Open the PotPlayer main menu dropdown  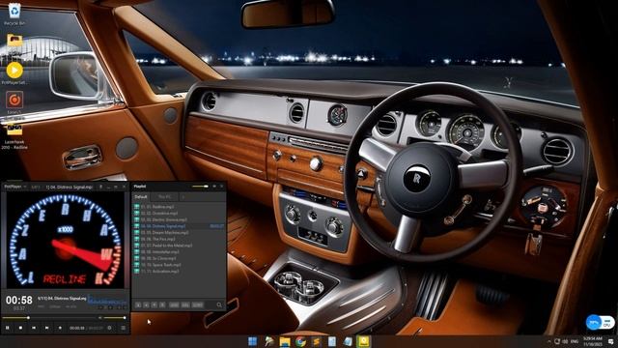pos(15,187)
